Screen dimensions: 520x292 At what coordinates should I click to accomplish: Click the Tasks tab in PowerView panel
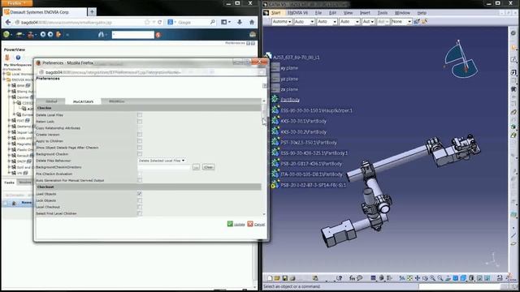coord(9,182)
